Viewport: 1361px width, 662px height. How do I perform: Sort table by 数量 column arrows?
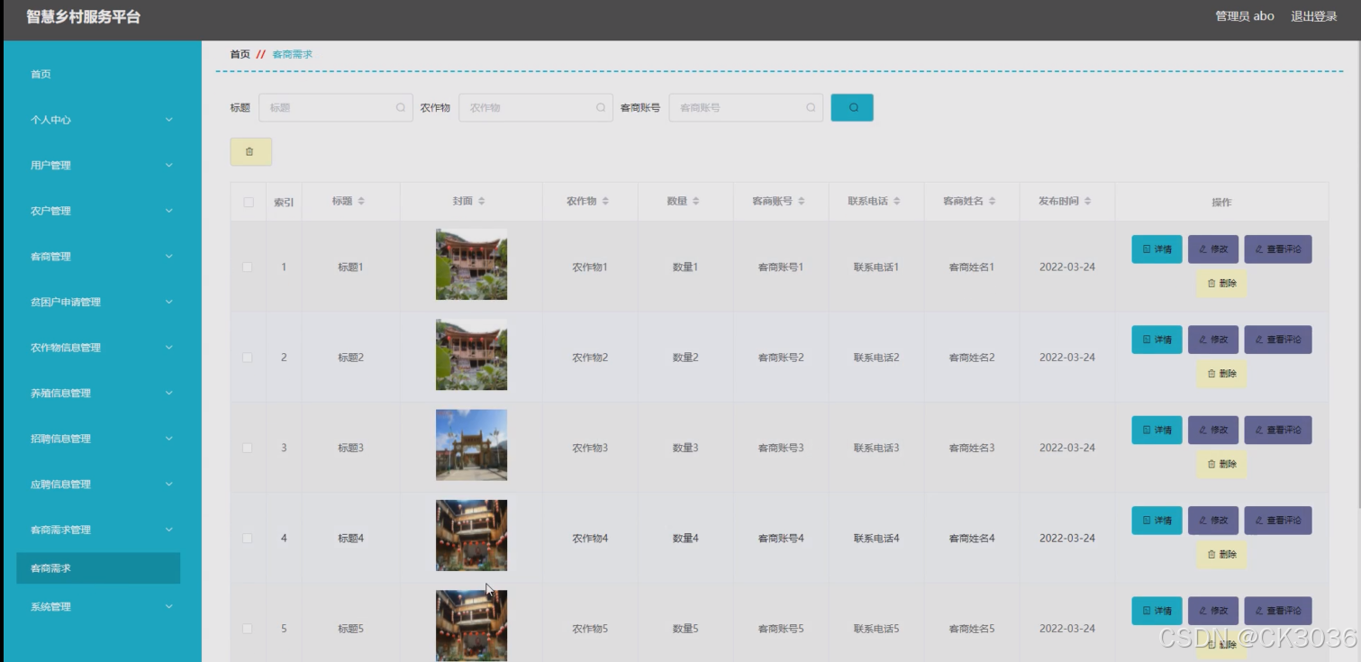(695, 201)
